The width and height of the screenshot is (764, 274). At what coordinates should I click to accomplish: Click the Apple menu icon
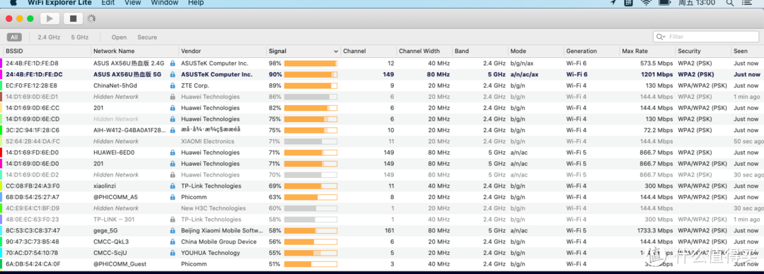(x=13, y=2)
